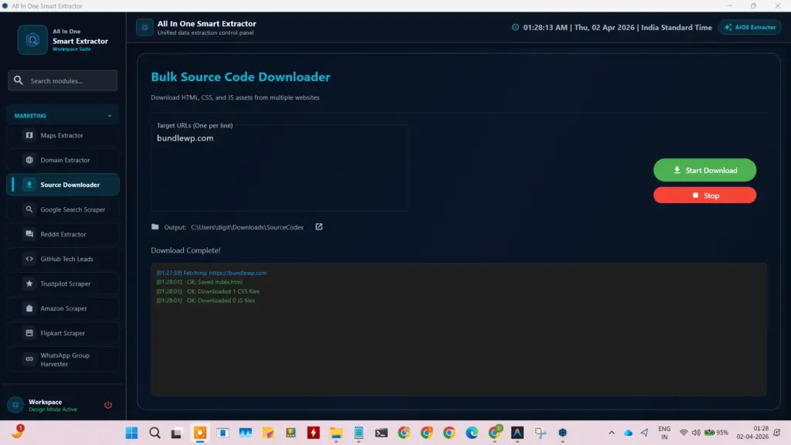Open Microsoft Edge from the taskbar
This screenshot has width=791, height=445.
tap(472, 433)
